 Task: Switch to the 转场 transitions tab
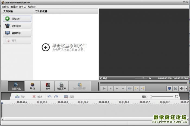[32, 86]
